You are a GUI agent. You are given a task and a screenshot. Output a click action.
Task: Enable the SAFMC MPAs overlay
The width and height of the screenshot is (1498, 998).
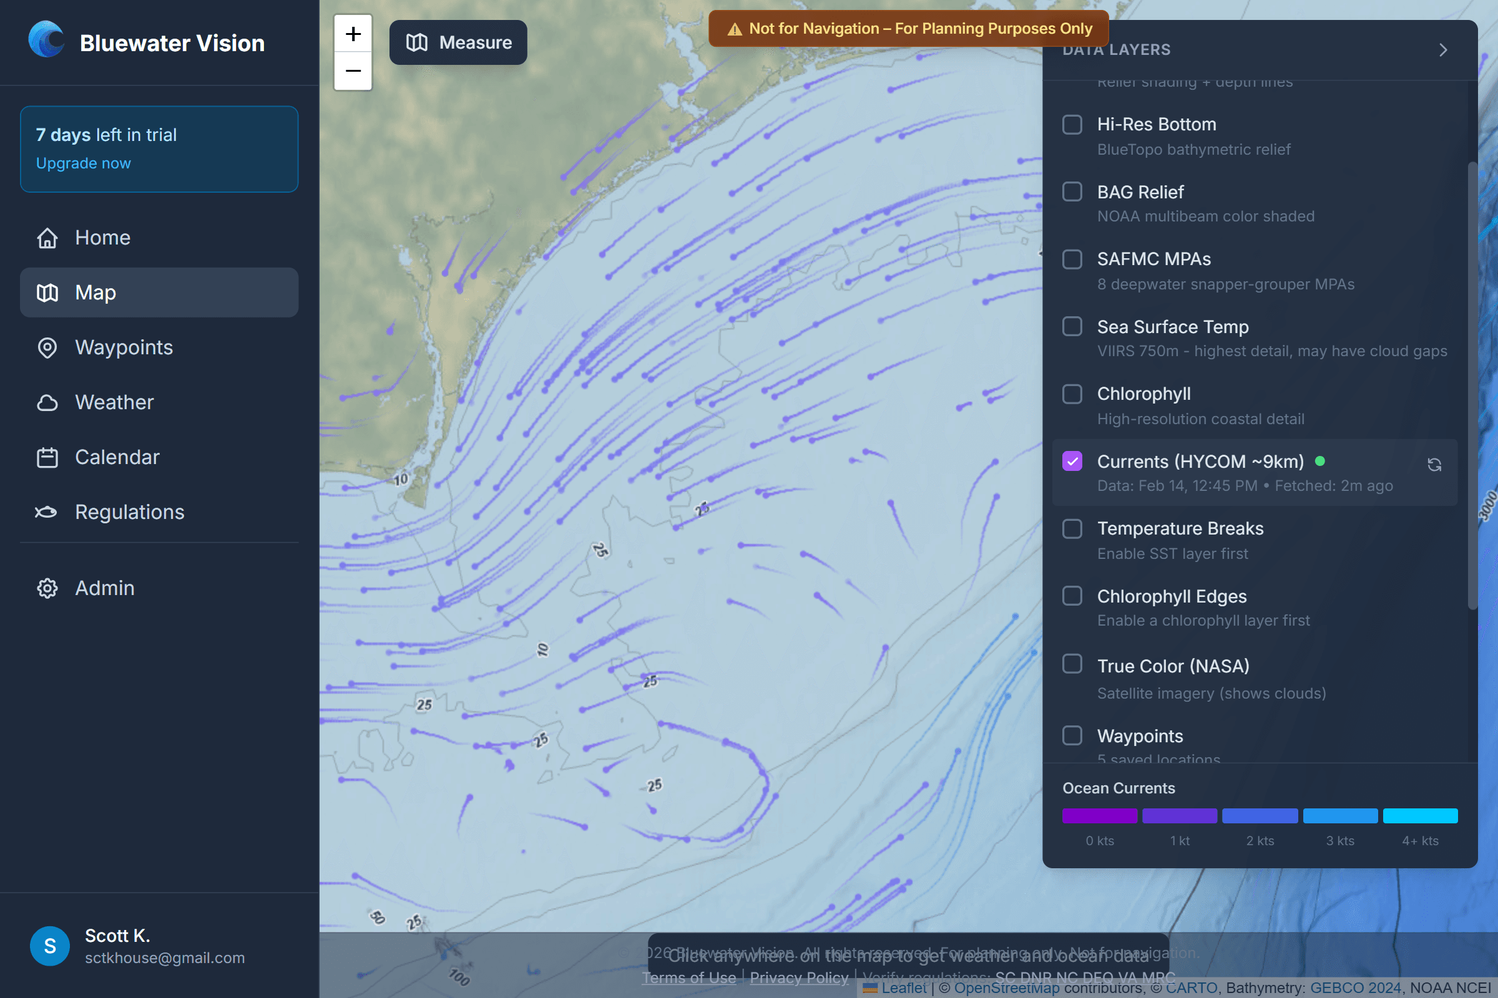[x=1072, y=259]
